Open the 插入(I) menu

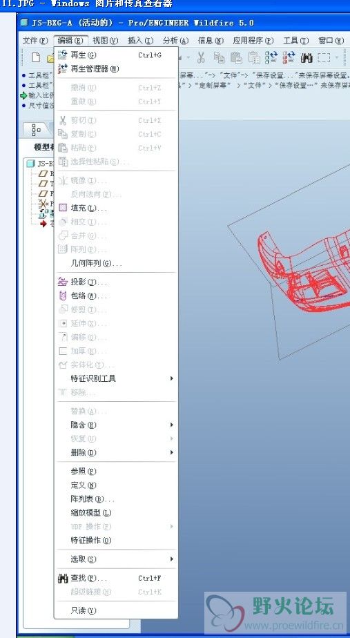coord(140,40)
